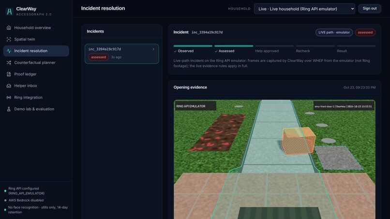Click the Helper inbox tray icon
390x219 pixels.
[9, 86]
